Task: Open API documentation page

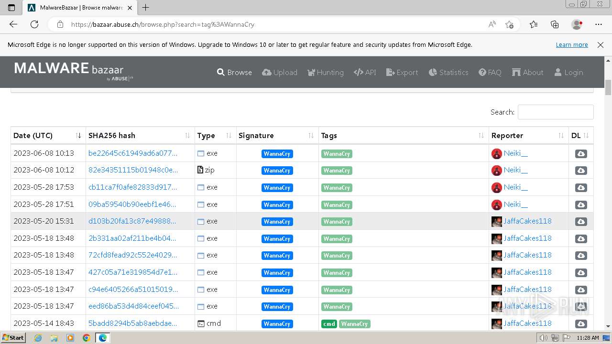Action: tap(365, 73)
